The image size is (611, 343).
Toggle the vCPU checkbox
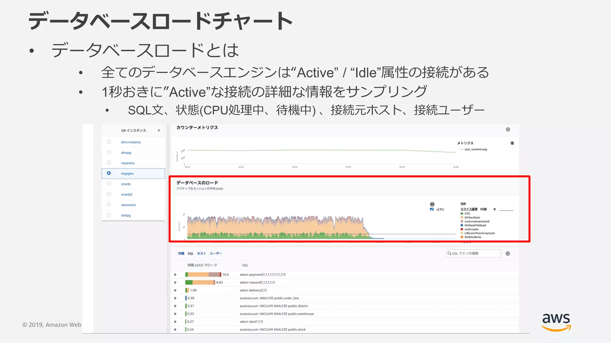(x=432, y=209)
